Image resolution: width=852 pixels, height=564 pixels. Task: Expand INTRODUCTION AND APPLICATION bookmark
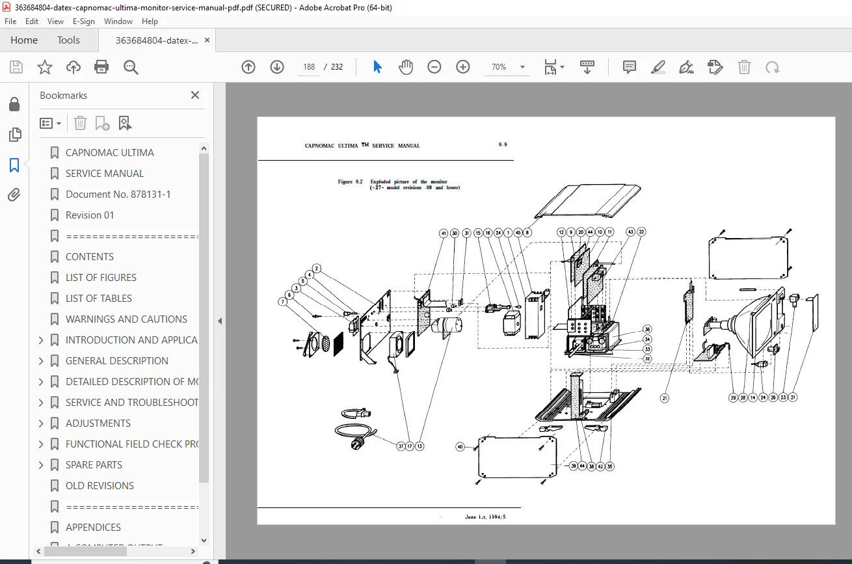pos(42,340)
